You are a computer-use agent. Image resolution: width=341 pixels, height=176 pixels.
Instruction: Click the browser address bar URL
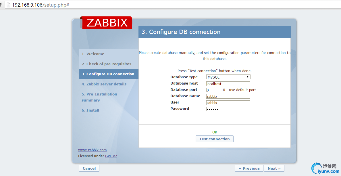[x=41, y=5]
